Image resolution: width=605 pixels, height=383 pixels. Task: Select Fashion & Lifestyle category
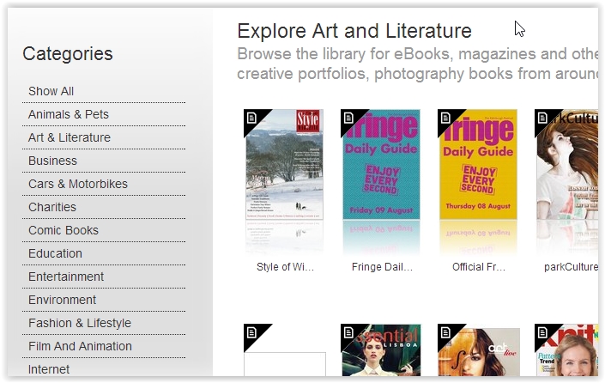[80, 323]
